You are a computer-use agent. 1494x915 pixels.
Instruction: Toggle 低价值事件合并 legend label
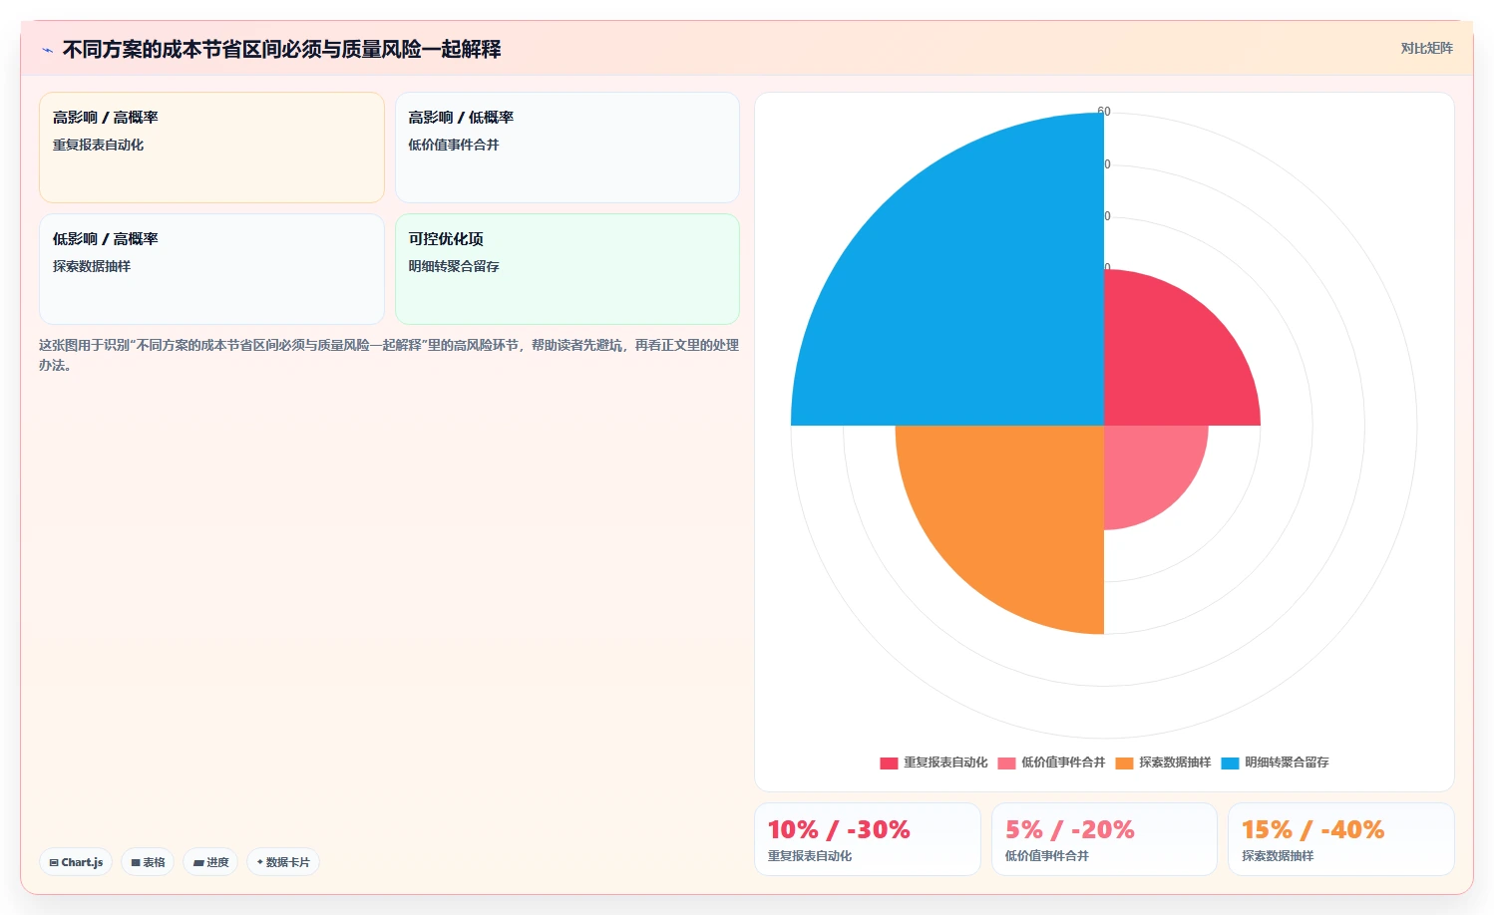click(1063, 762)
